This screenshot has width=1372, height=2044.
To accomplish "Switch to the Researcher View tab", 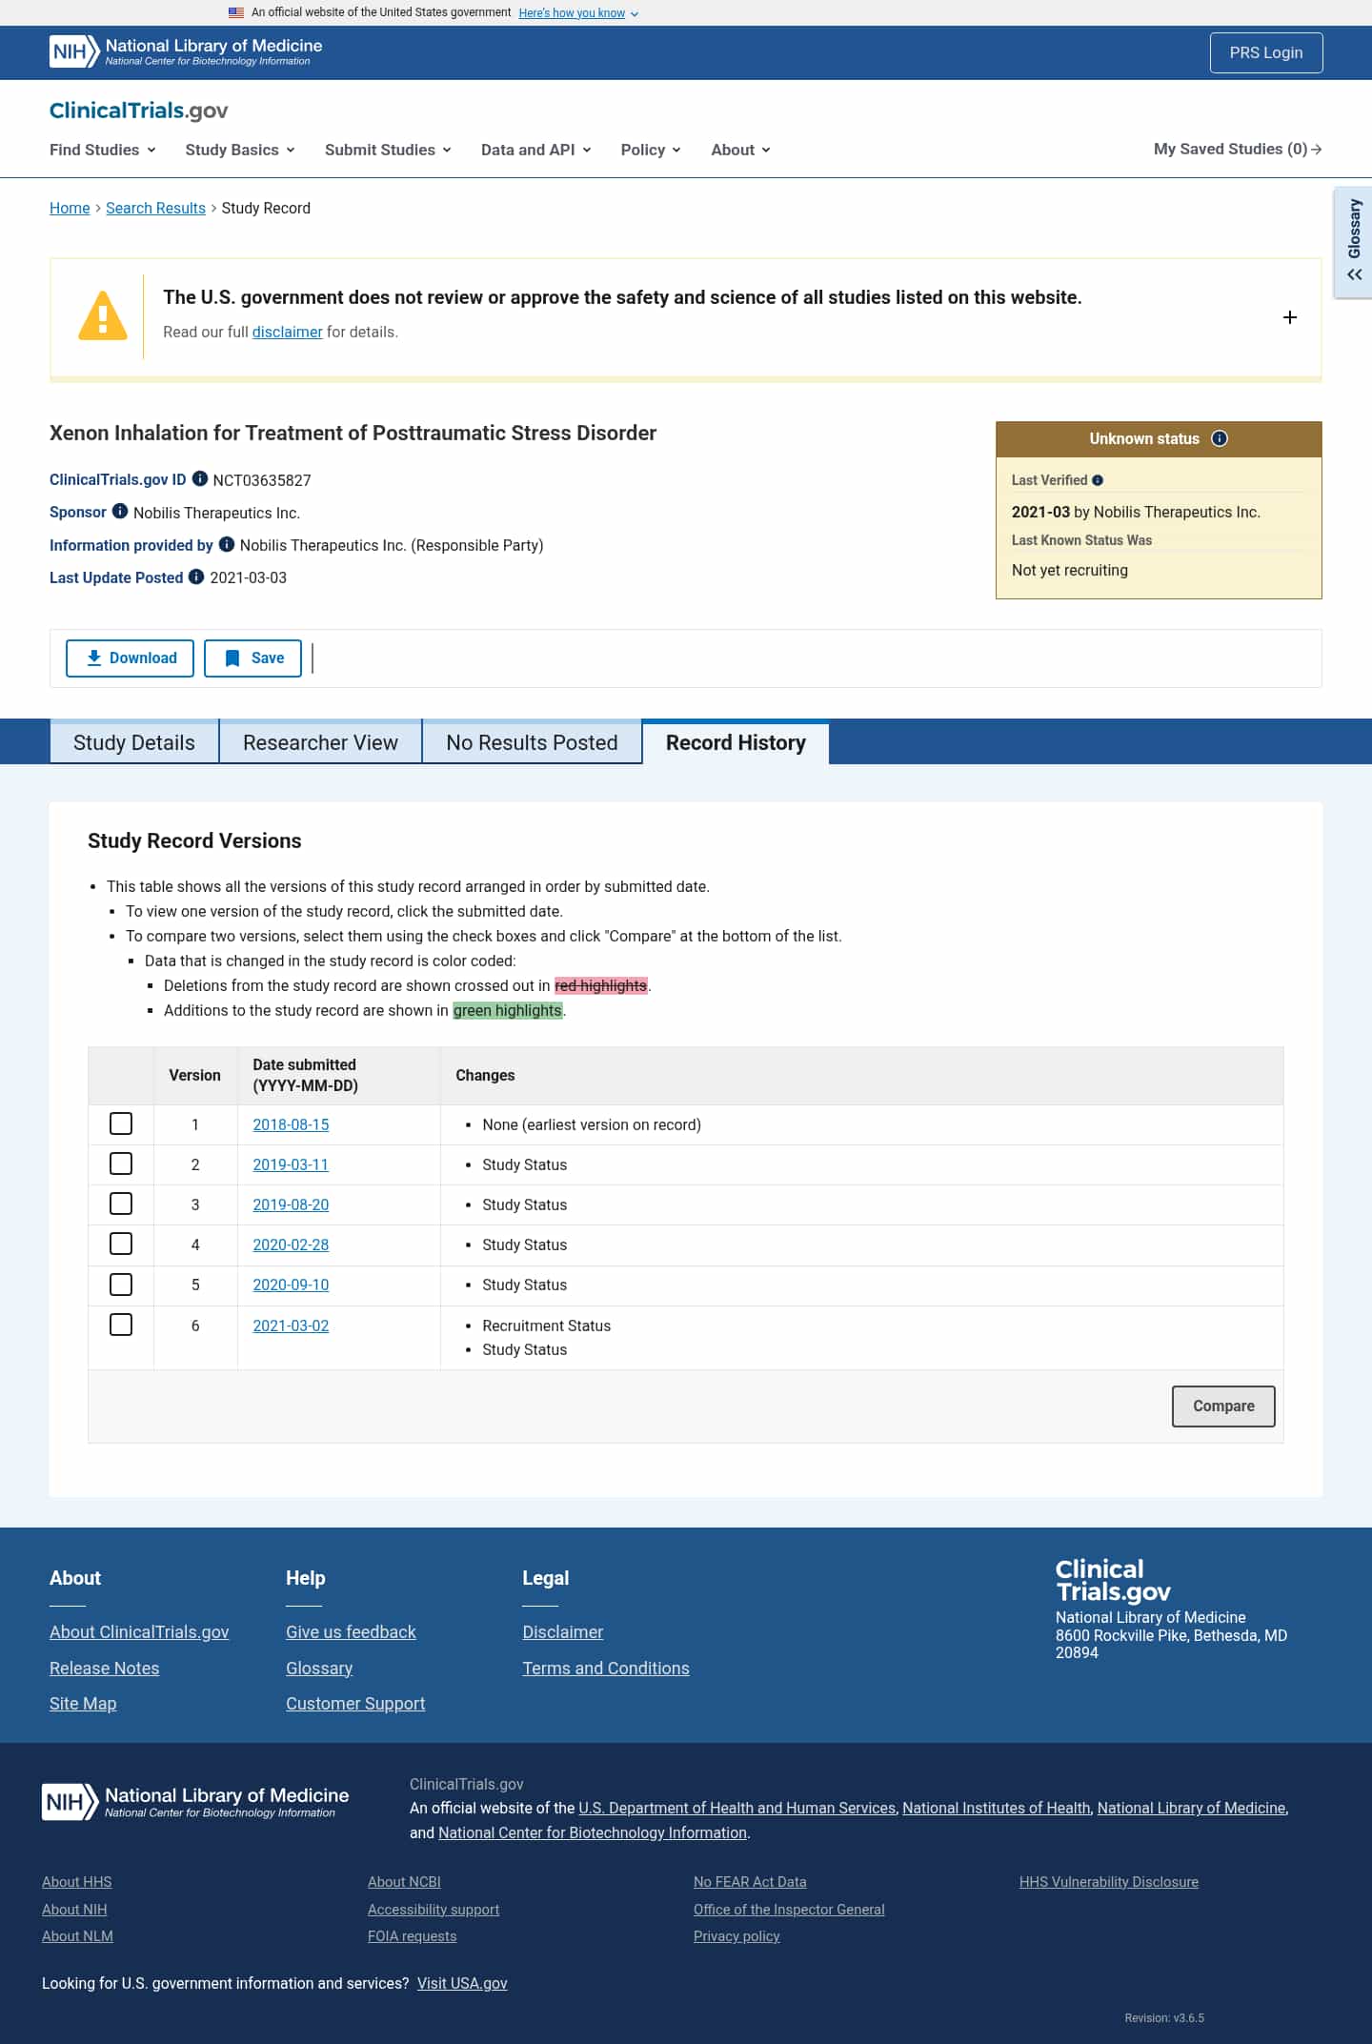I will pos(320,742).
